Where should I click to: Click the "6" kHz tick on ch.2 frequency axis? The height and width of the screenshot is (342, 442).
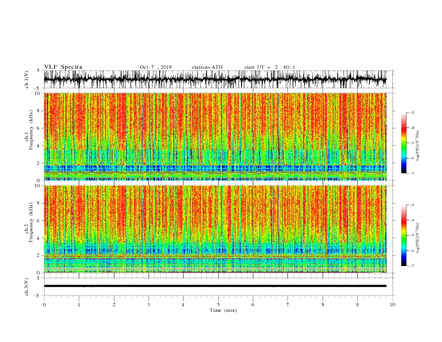point(39,220)
